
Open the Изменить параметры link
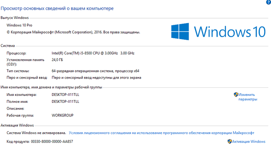click(x=248, y=97)
